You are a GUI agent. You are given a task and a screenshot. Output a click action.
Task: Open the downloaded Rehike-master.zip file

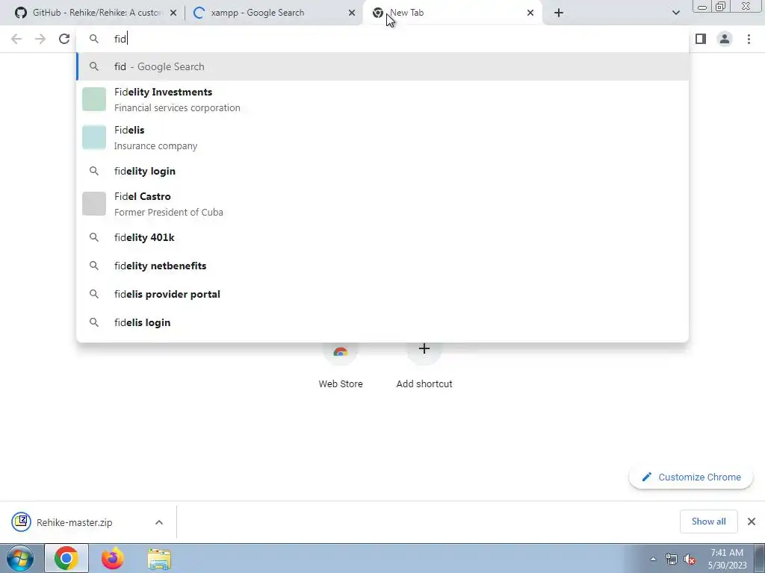tap(75, 522)
